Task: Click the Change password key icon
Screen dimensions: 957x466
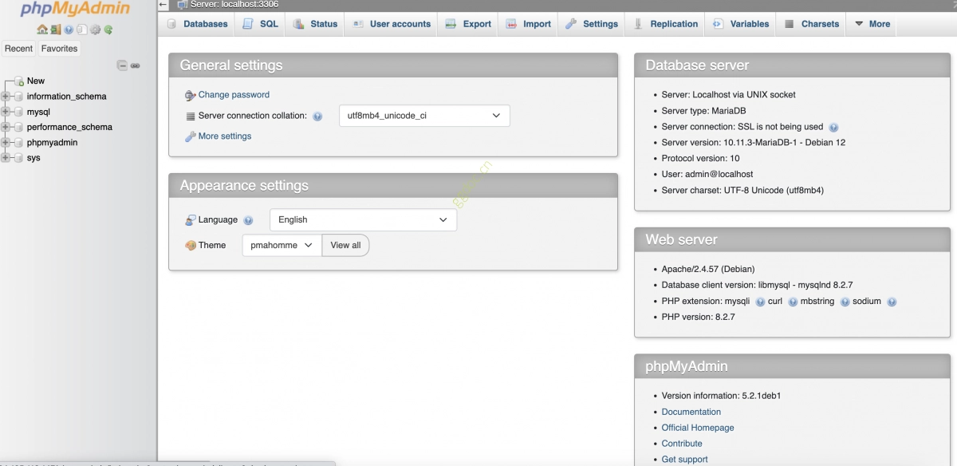Action: pos(190,95)
